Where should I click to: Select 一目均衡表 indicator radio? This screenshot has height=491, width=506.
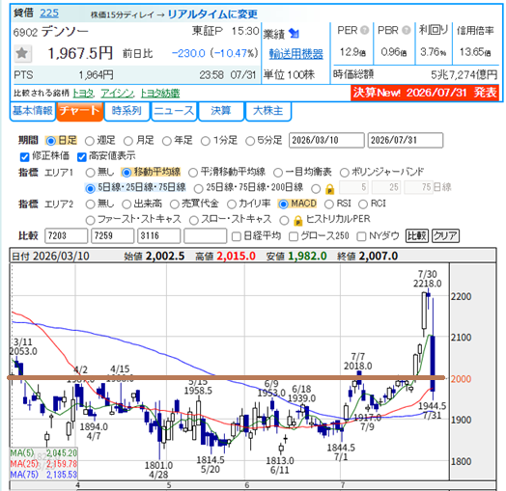[278, 173]
